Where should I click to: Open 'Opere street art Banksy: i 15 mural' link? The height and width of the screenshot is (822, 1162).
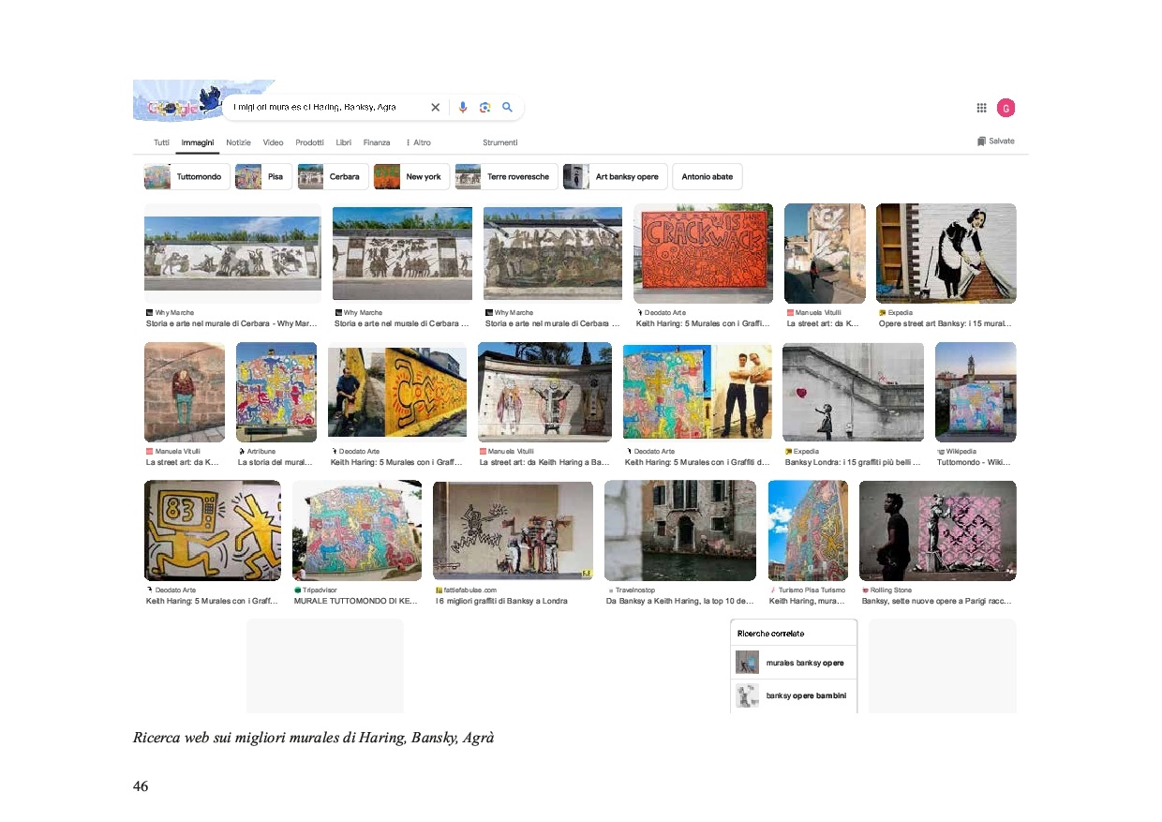point(945,323)
